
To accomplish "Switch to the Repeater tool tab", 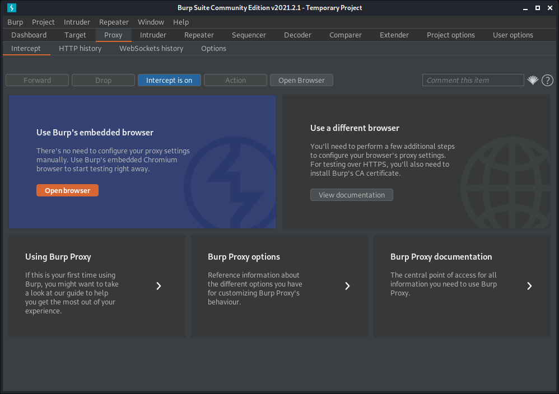I will (199, 35).
